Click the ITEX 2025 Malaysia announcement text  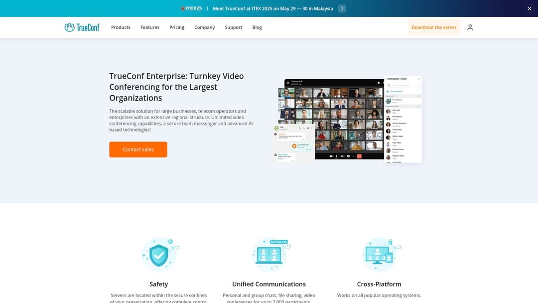(273, 8)
